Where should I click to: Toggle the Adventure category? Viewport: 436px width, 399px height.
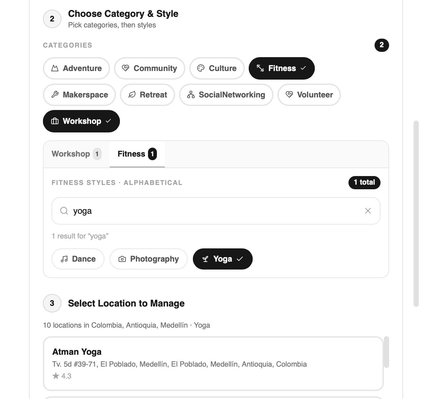click(76, 68)
